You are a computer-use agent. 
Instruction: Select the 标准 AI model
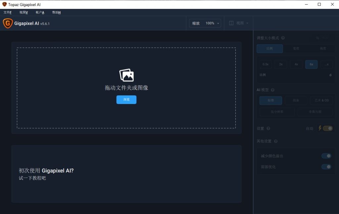[x=271, y=100]
